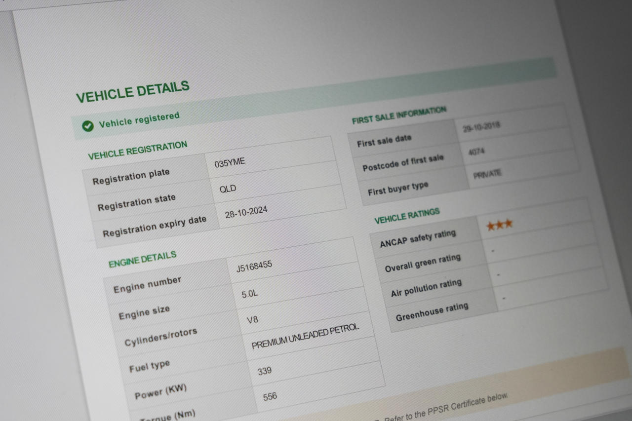The width and height of the screenshot is (632, 421).
Task: Select the VEHICLE DETAILS heading
Action: pyautogui.click(x=133, y=92)
